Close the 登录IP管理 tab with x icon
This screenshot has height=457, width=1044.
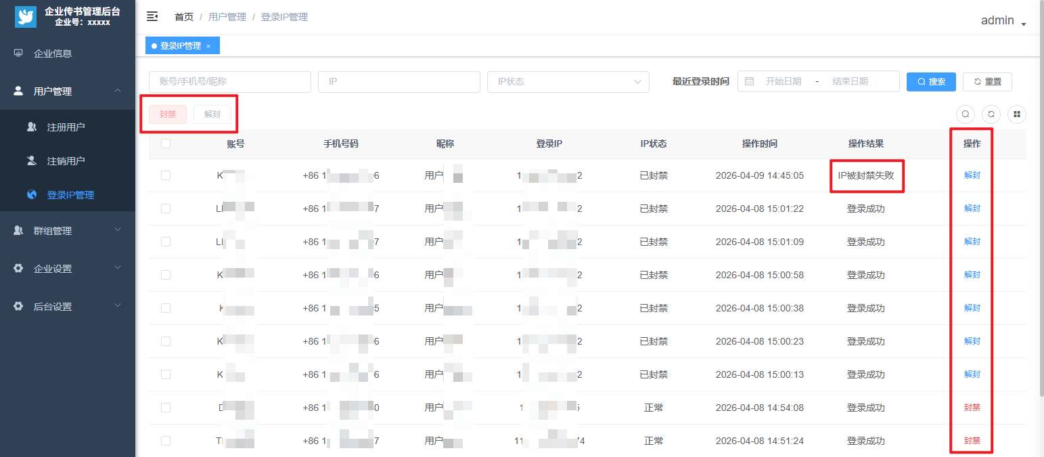[x=208, y=46]
